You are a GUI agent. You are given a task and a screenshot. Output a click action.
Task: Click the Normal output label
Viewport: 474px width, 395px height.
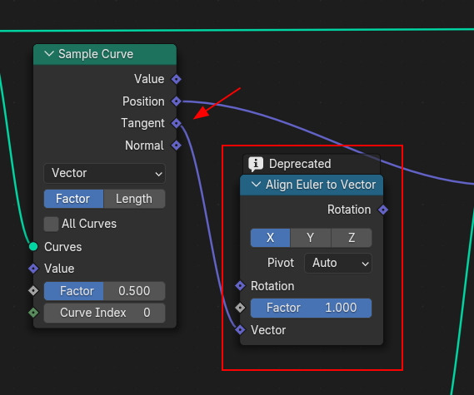coord(144,146)
